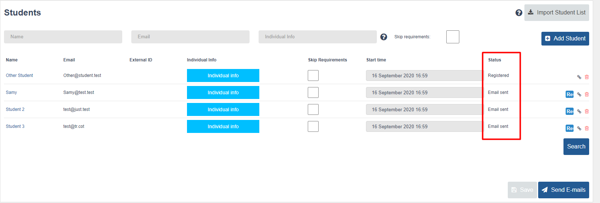600x203 pixels.
Task: Toggle the Skip requirements checkbox in the add form
Action: coord(453,37)
